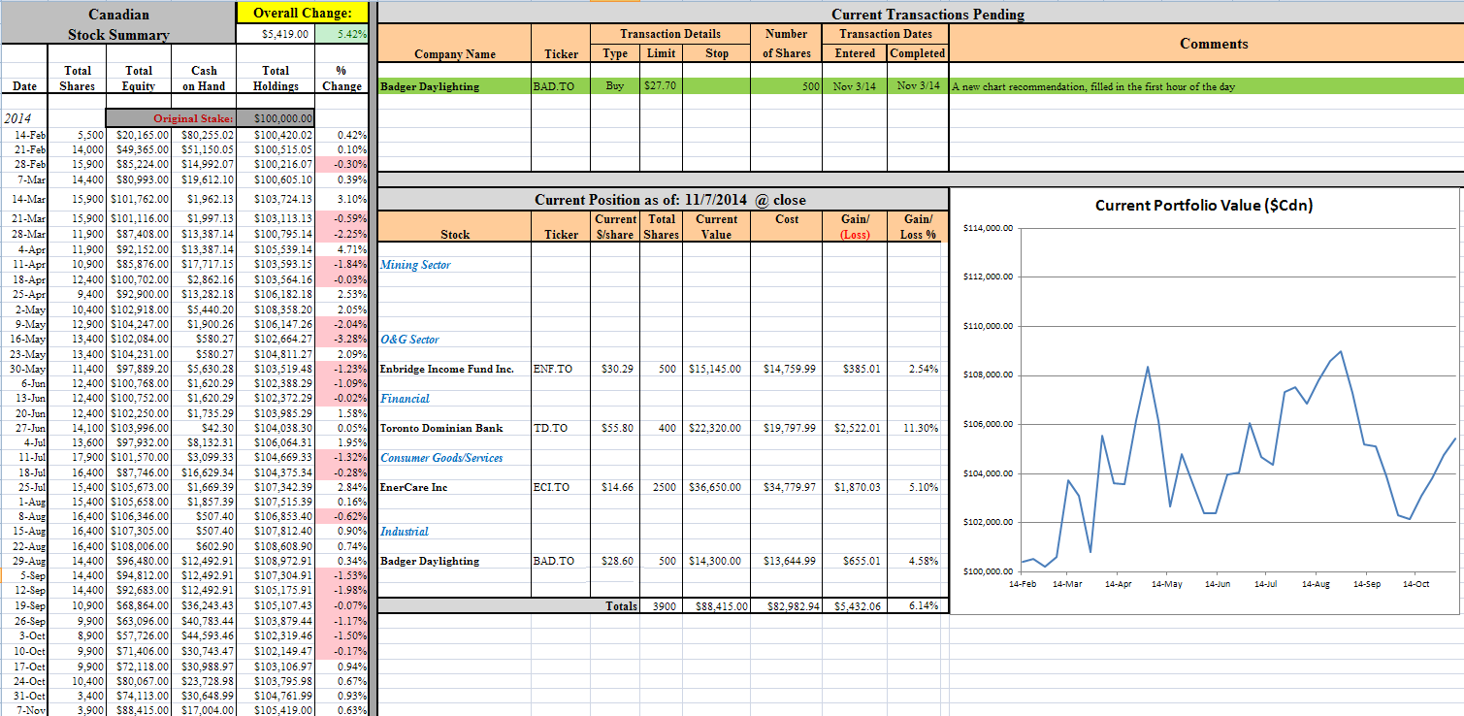Click the Mining Sector label
Image resolution: width=1464 pixels, height=716 pixels.
[415, 265]
